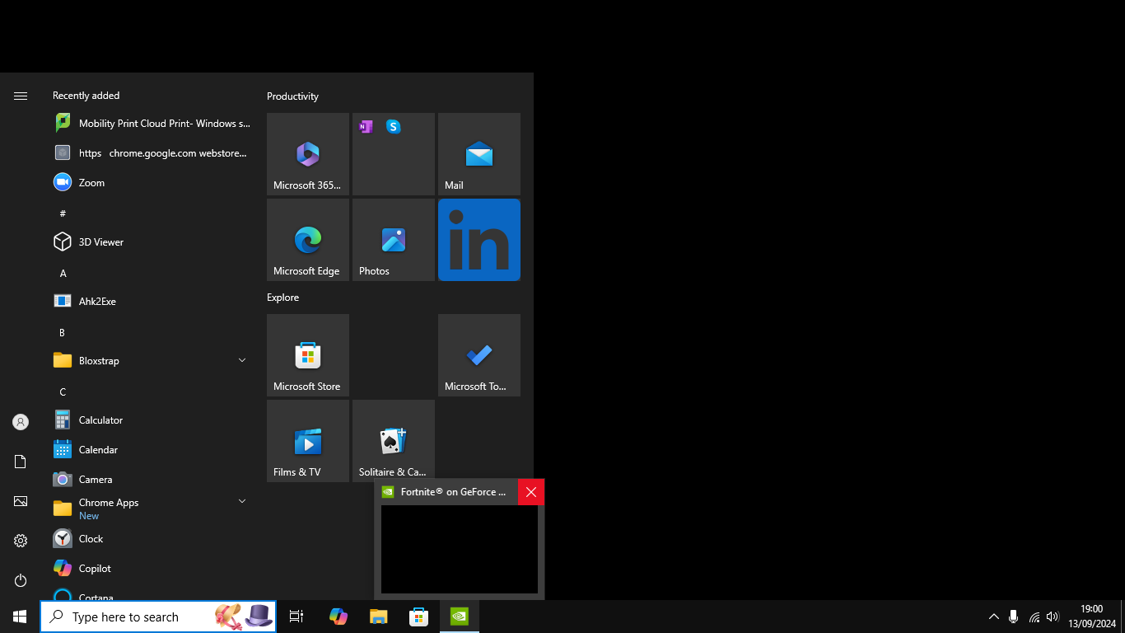Viewport: 1125px width, 633px height.
Task: Click the Show desktop strip
Action: point(1123,617)
